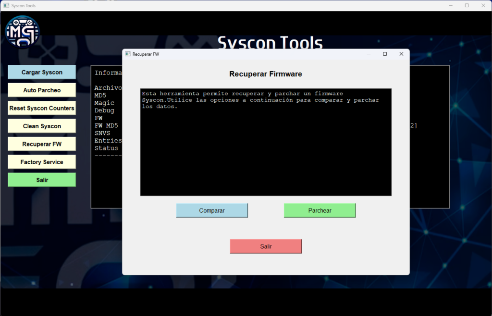Select Auto Parcheo in the sidebar

click(42, 90)
